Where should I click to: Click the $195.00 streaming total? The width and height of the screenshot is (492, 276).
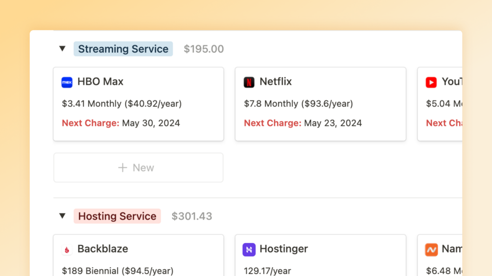click(x=204, y=49)
